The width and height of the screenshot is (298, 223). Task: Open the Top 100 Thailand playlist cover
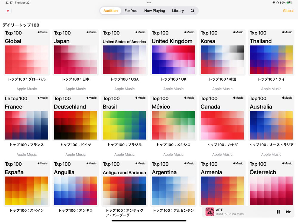(x=271, y=53)
